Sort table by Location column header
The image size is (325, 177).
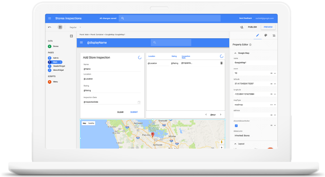152,56
